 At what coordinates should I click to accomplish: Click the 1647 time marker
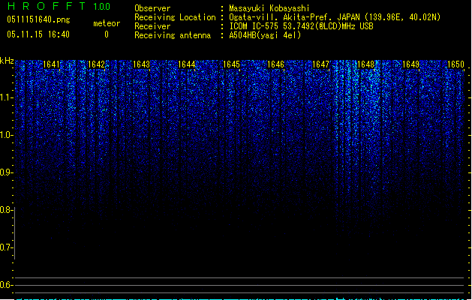[x=321, y=64]
